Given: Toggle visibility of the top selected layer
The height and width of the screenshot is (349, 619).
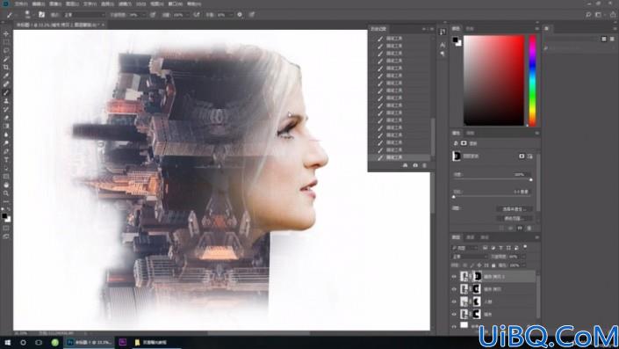Looking at the screenshot, I should (x=454, y=277).
